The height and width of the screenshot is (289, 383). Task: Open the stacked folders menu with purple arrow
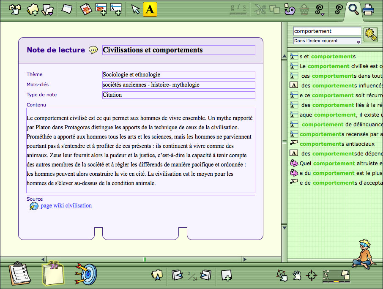point(48,10)
